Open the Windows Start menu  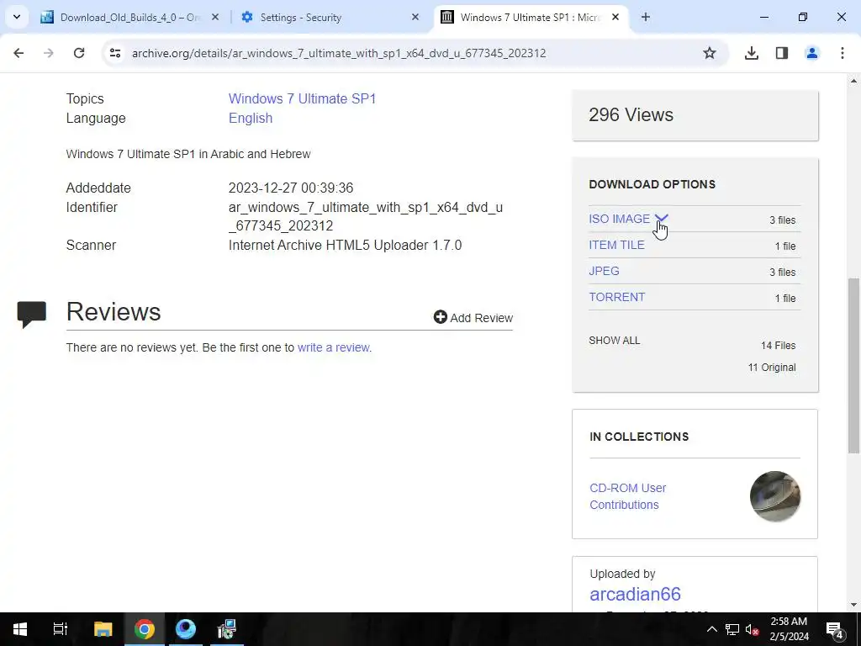click(20, 629)
